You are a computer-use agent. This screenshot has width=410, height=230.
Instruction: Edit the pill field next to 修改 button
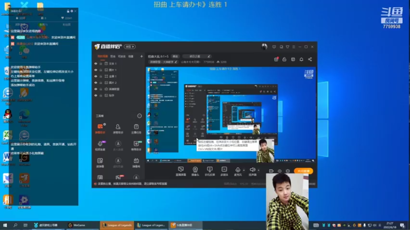196,56
